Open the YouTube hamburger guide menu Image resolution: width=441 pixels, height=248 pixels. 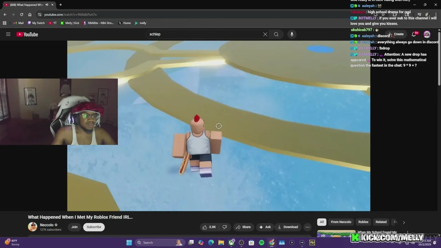click(8, 34)
